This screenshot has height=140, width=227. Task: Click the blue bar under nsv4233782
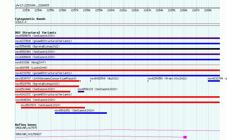point(117,76)
